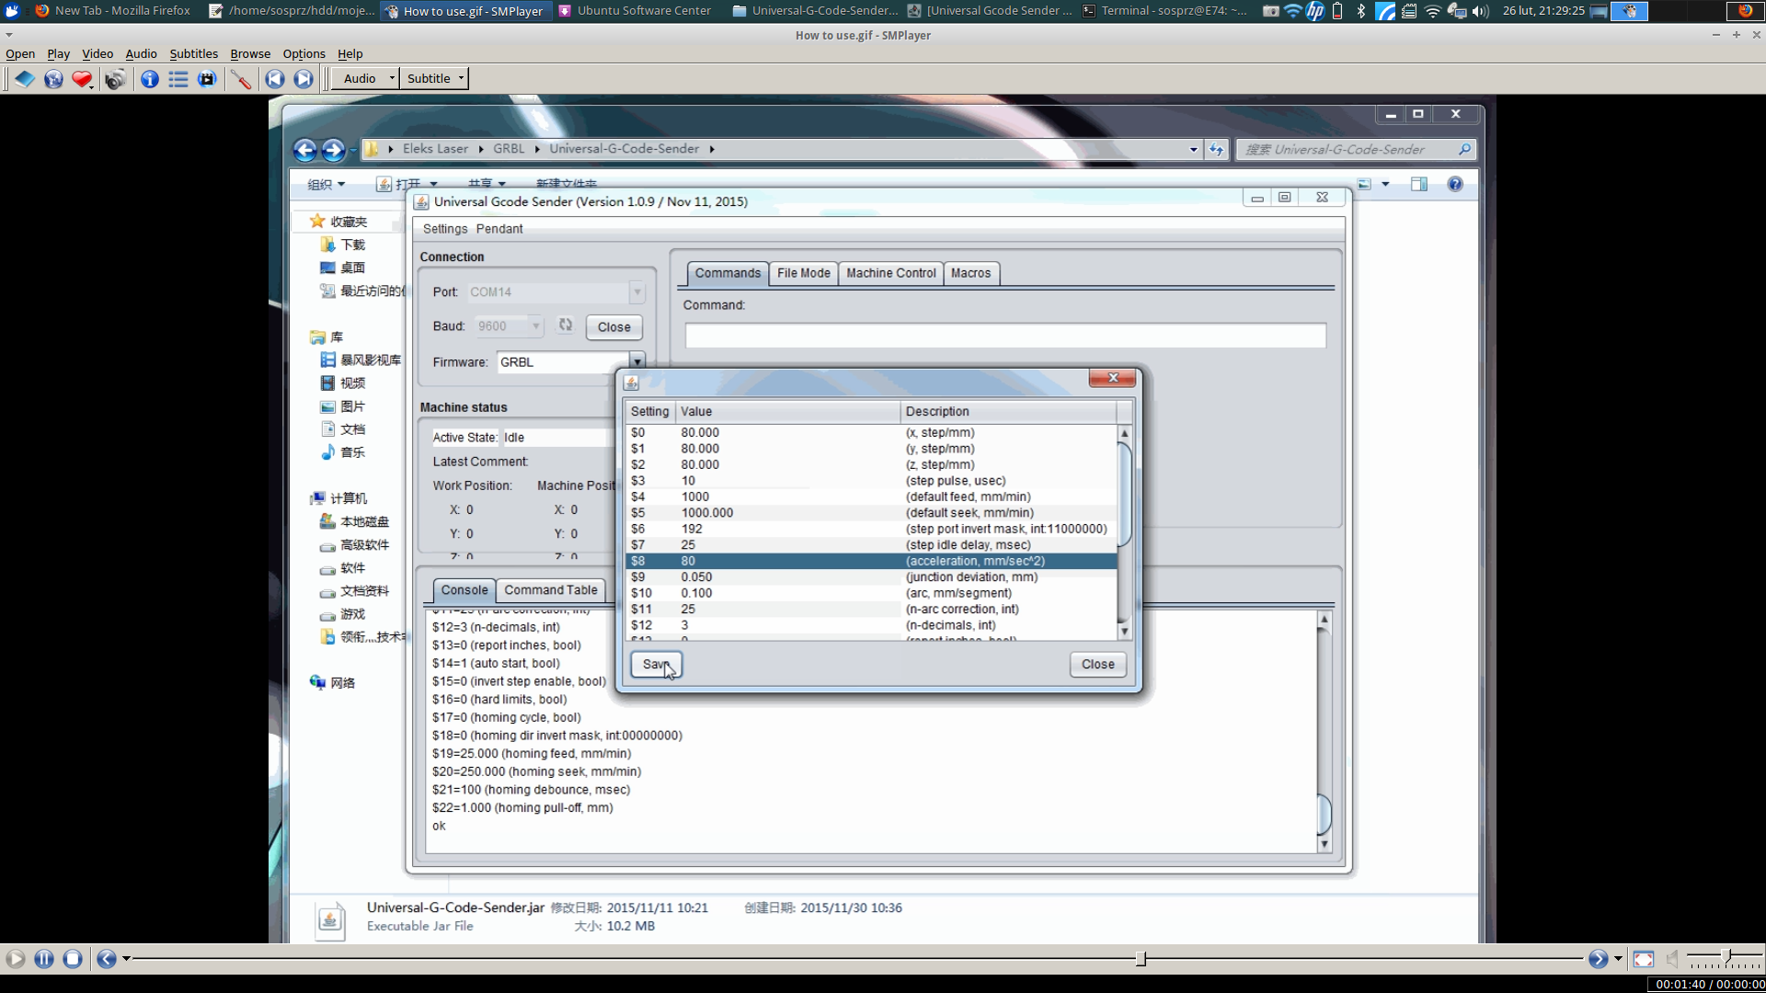
Task: Open the Help menu
Action: (x=350, y=53)
